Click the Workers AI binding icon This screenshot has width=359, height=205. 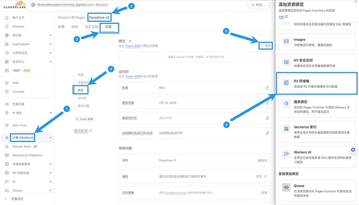(286, 153)
